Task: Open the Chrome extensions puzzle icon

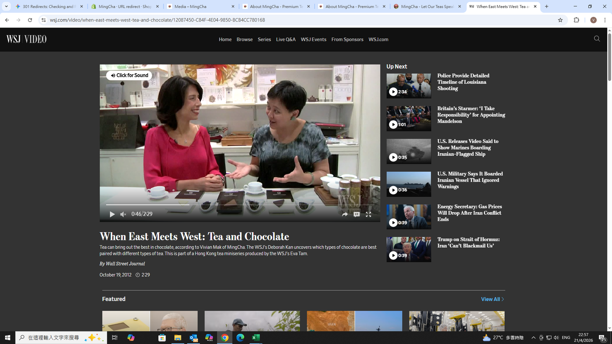Action: (x=576, y=20)
